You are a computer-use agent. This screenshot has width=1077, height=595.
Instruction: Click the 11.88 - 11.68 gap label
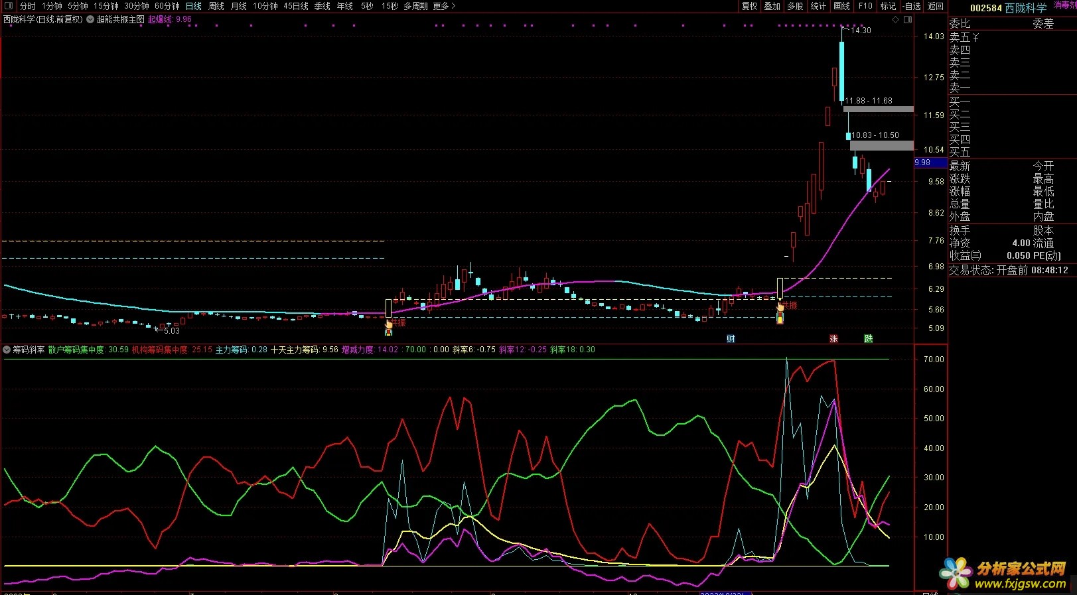pos(868,101)
